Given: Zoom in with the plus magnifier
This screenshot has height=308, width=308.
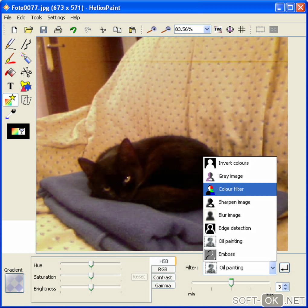Looking at the screenshot, I should (x=152, y=30).
